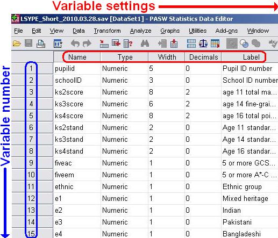Open the Data menu
The height and width of the screenshot is (238, 278).
(x=79, y=31)
